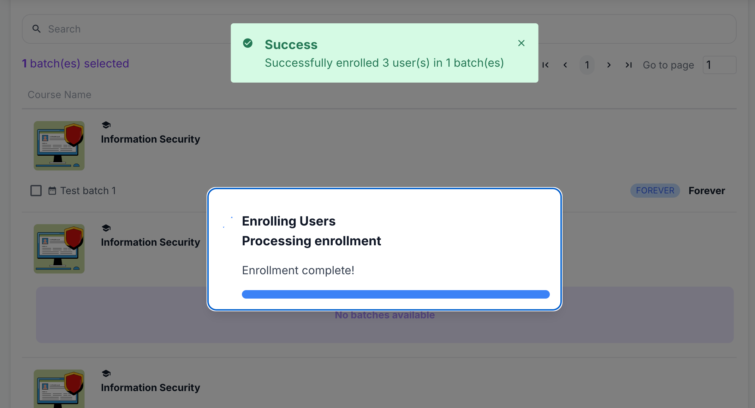Click the Course Name column header

[x=59, y=95]
